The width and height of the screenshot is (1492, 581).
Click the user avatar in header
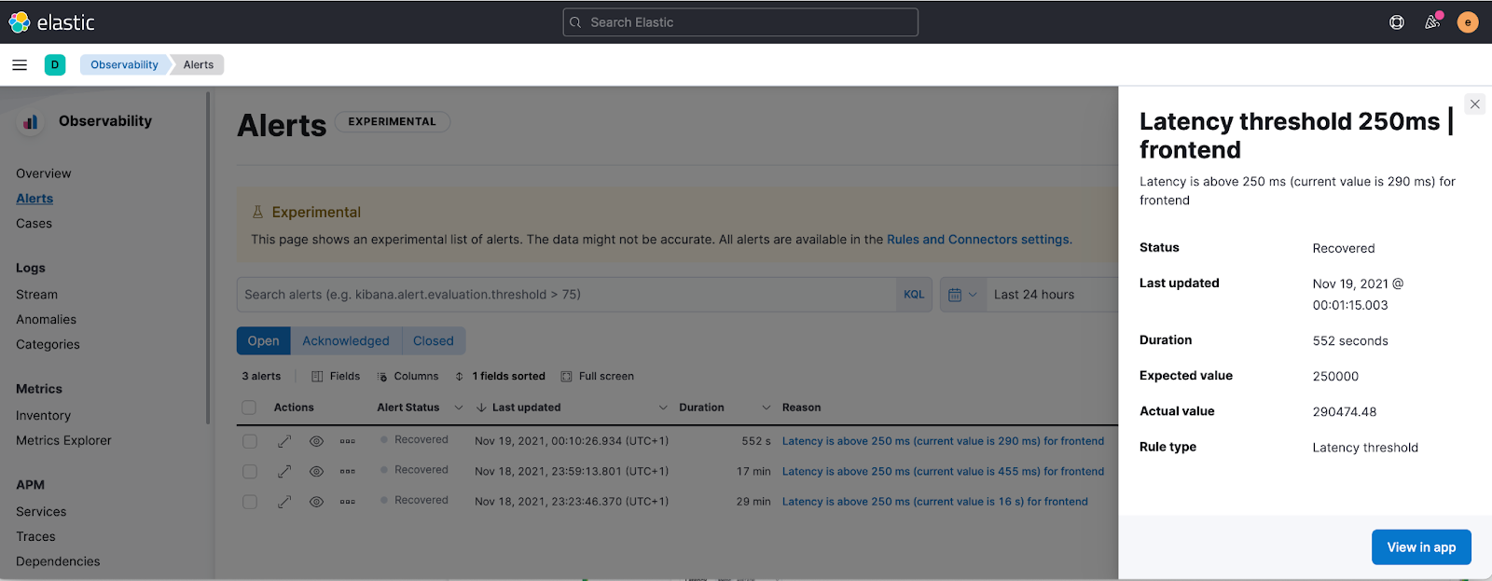pos(1468,22)
